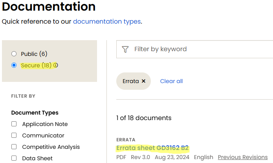Open the documentation types link
The width and height of the screenshot is (273, 163).
click(x=106, y=22)
